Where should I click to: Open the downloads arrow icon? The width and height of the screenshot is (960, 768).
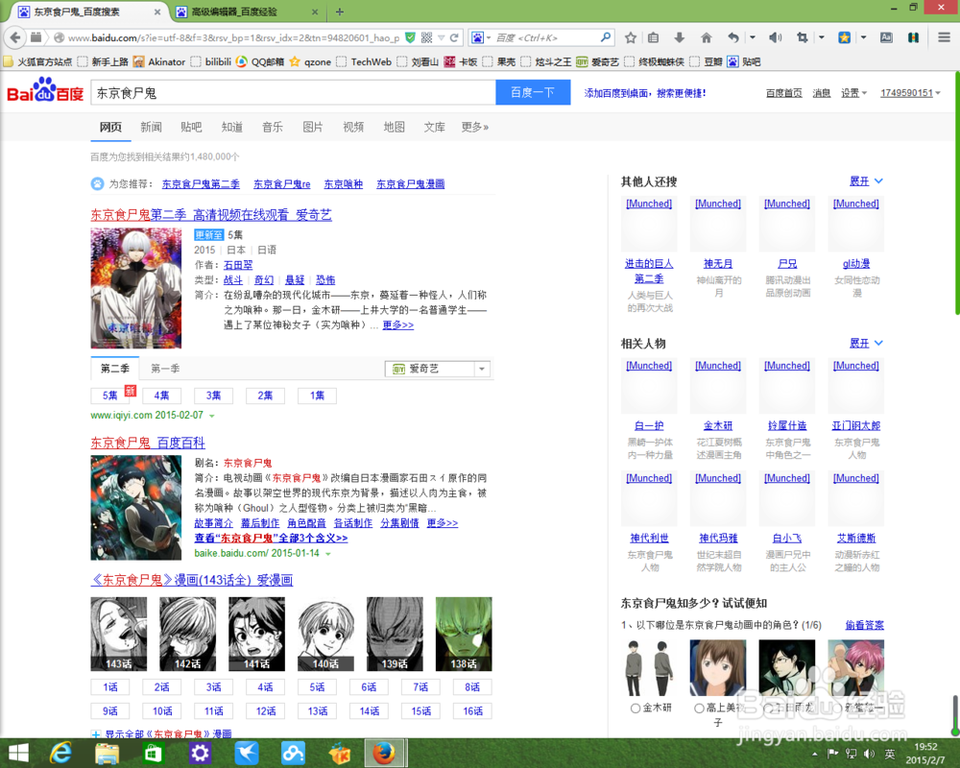(x=679, y=38)
